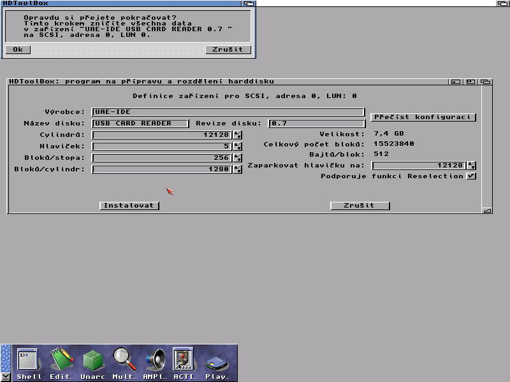Click inside the Revize disku field

[x=316, y=124]
